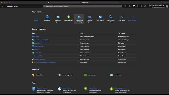Open the Microsoft Learn tool link
The width and height of the screenshot is (169, 95).
42,88
